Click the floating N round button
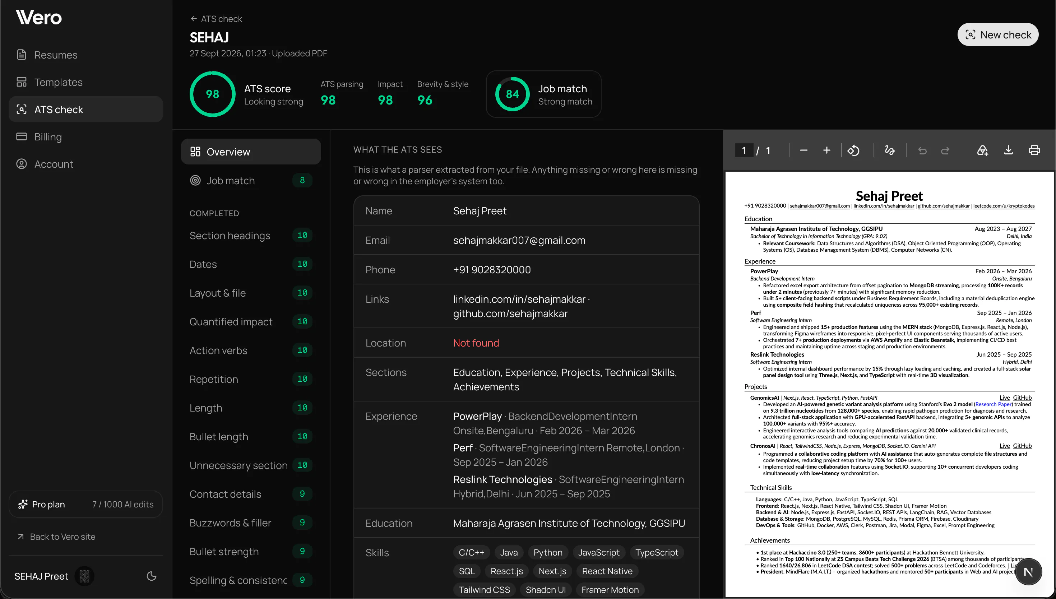This screenshot has height=599, width=1056. pos(1028,571)
